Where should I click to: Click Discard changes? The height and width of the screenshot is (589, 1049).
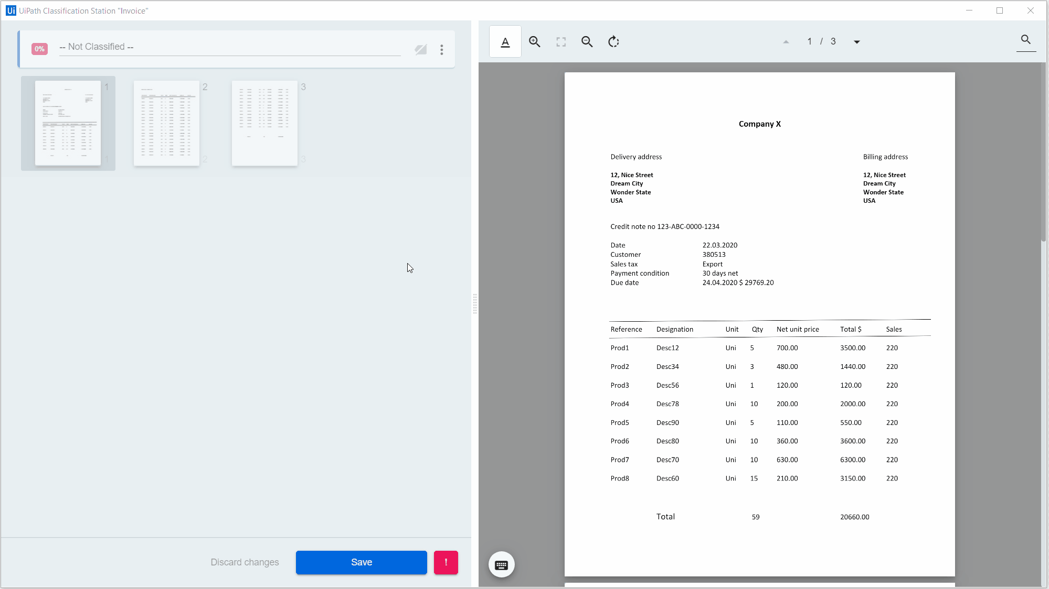coord(245,562)
